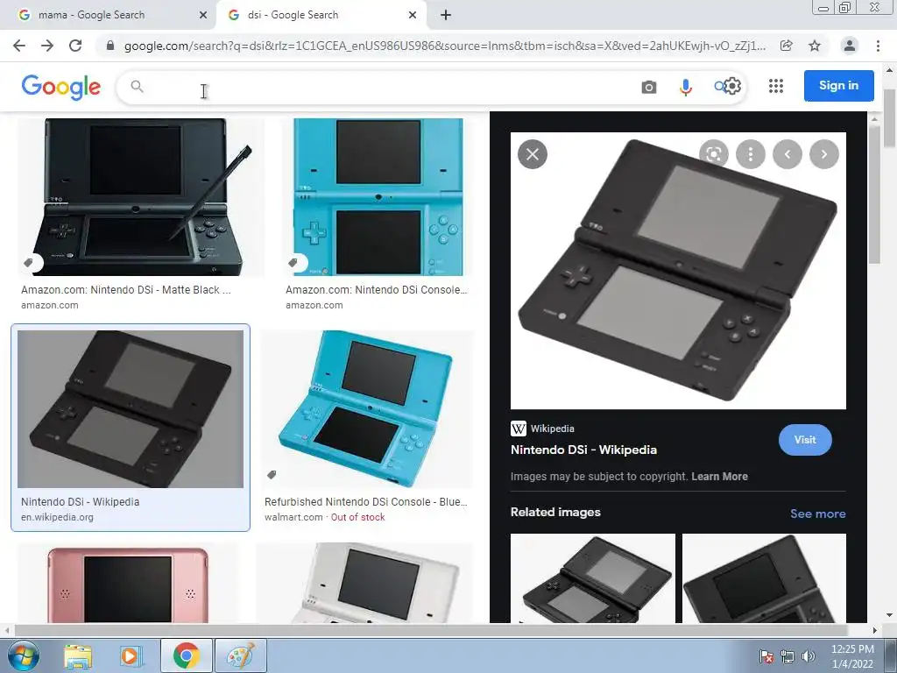This screenshot has width=897, height=673.
Task: Switch to the 'mama - Google Search' tab
Action: (x=109, y=16)
